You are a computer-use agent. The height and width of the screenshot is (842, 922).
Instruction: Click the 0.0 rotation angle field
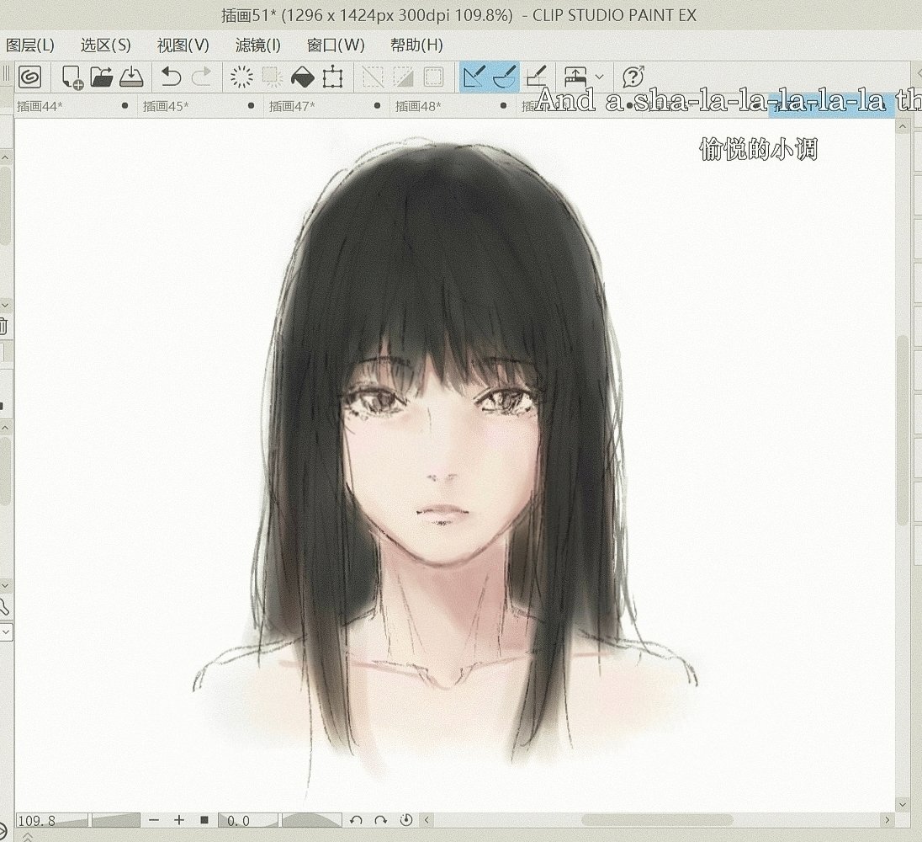247,820
